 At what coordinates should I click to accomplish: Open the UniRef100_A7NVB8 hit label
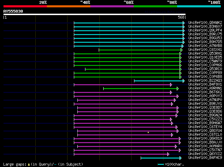[x=205, y=46]
